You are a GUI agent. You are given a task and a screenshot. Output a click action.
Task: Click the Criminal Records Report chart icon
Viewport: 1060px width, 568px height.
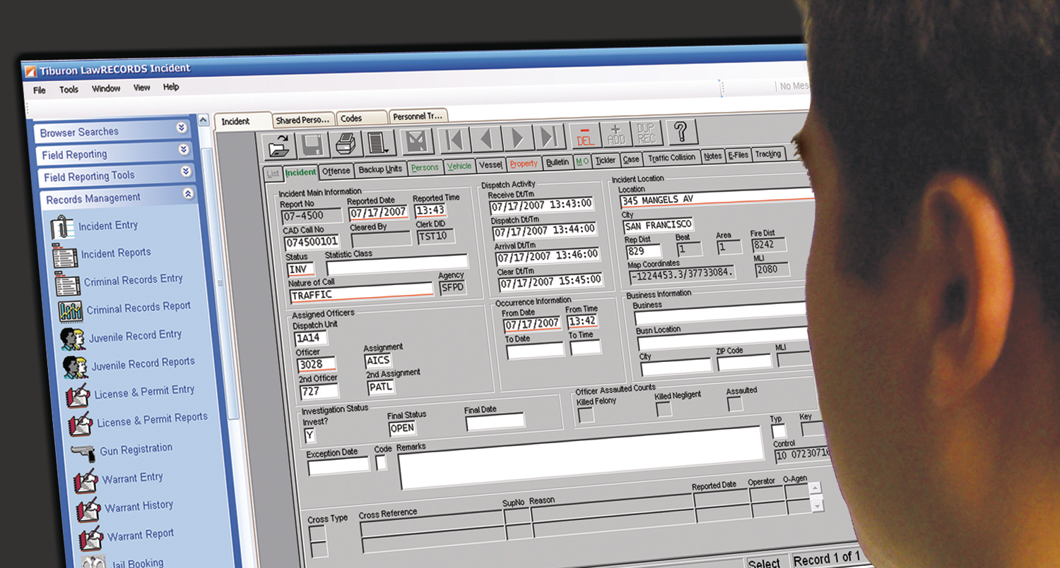tap(71, 310)
